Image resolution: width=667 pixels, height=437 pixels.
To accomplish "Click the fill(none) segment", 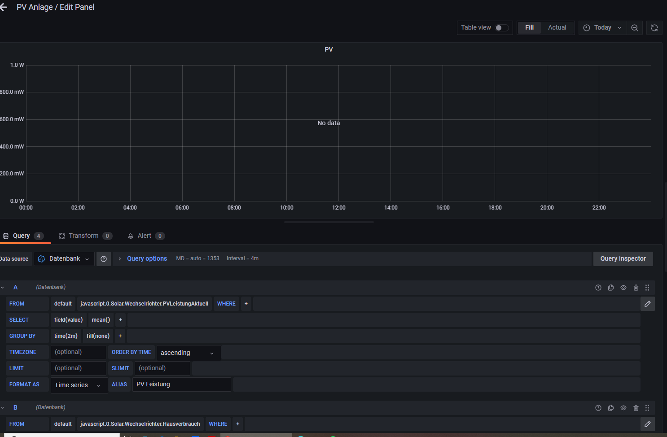I will (98, 336).
